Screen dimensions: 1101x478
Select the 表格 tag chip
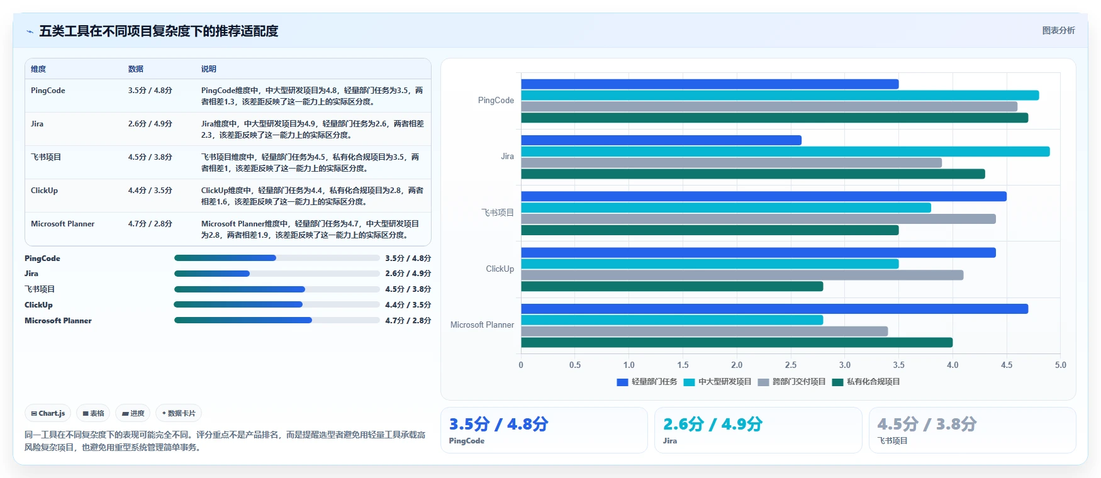coord(93,413)
